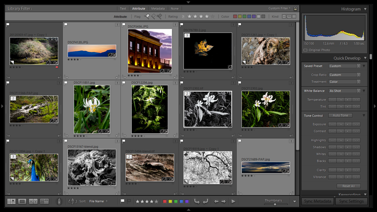Filter by flagged photos in Attribute bar
The image size is (377, 212).
point(147,17)
